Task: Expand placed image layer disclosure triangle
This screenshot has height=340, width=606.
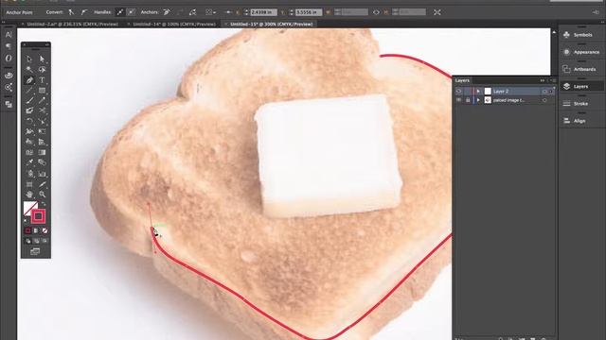Action: click(x=478, y=100)
